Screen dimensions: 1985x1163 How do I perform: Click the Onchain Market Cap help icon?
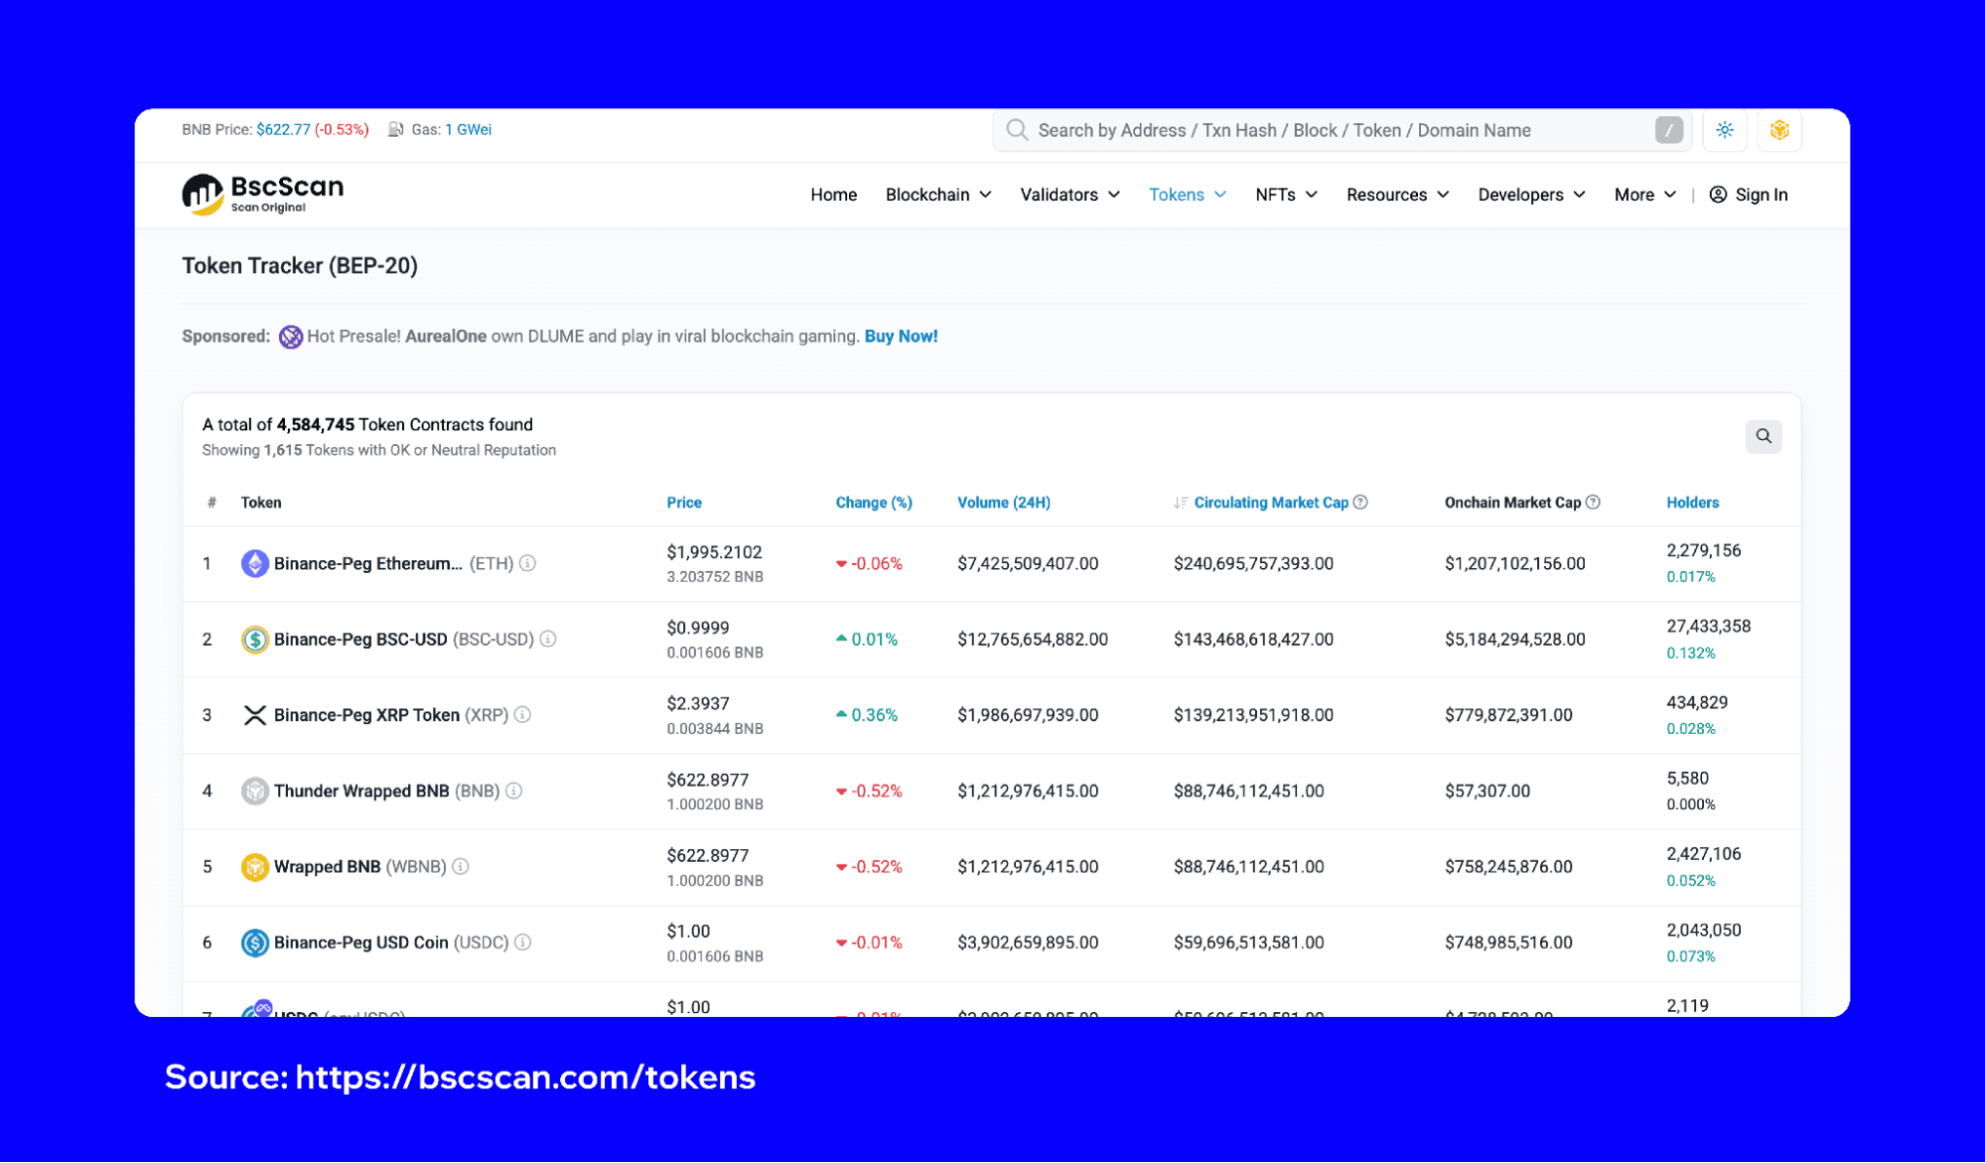[x=1593, y=503]
